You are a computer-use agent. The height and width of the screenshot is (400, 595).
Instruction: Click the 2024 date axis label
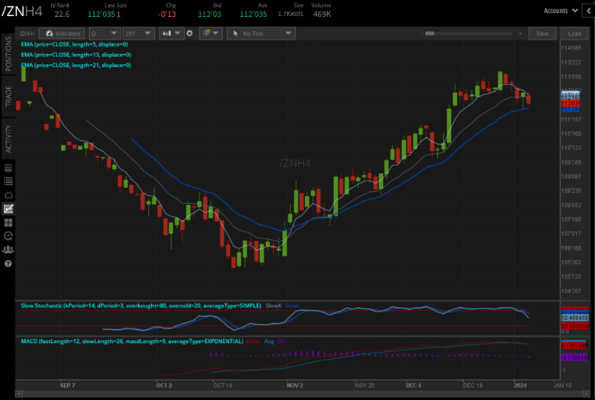click(x=520, y=386)
